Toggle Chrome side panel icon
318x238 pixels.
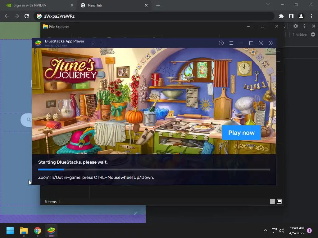(x=291, y=16)
